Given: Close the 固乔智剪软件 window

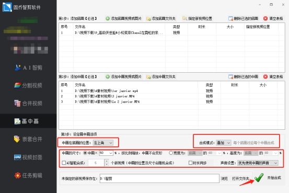Looking at the screenshot, I should tap(283, 5).
